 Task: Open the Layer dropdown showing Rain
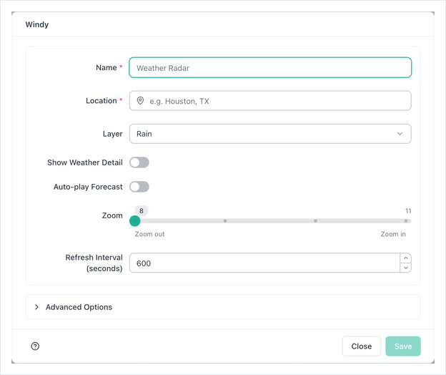(x=270, y=134)
